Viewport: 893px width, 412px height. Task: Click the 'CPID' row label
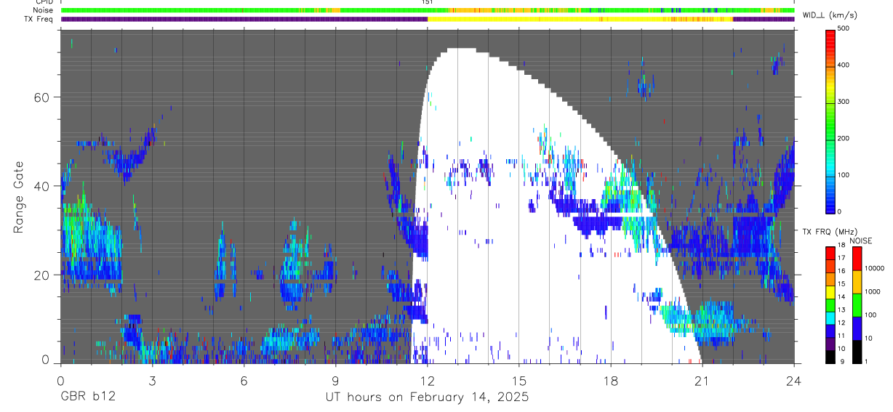[x=44, y=2]
